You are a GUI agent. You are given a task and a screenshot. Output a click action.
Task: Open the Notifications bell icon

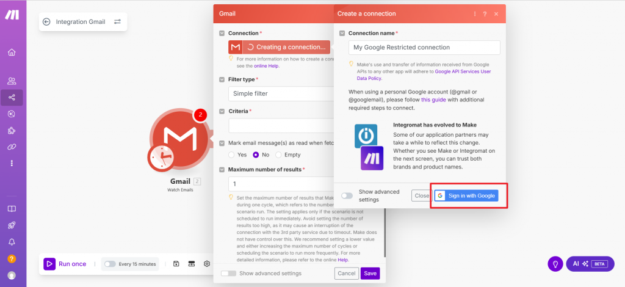12,242
